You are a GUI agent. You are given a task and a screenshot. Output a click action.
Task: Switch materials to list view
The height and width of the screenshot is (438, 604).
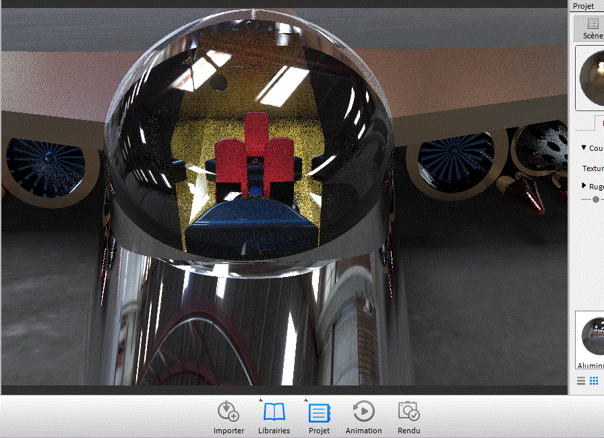pos(581,381)
